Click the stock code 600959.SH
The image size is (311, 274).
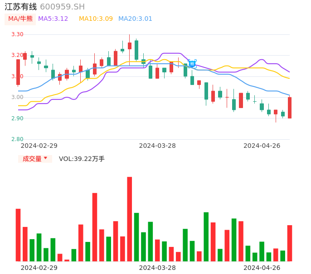[62, 7]
